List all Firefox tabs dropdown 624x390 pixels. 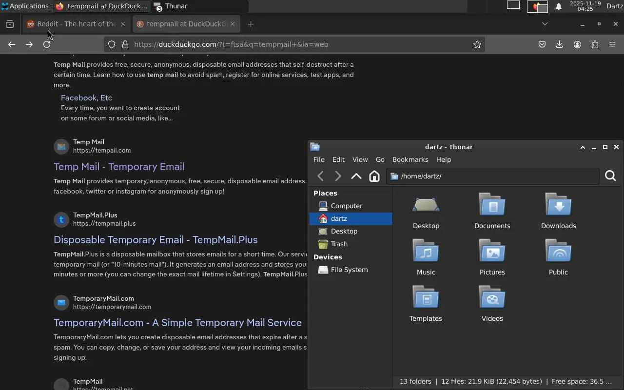point(545,24)
